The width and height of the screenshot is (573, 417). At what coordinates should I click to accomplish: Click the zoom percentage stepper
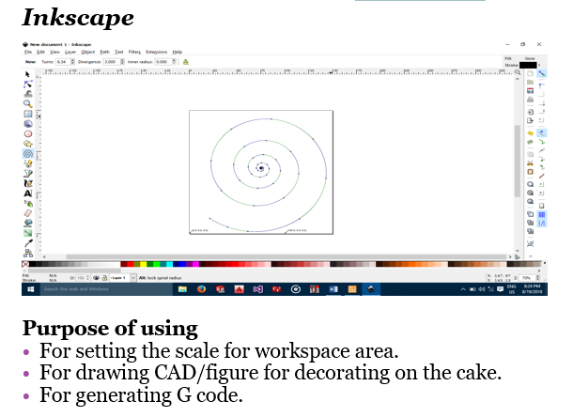pos(537,278)
